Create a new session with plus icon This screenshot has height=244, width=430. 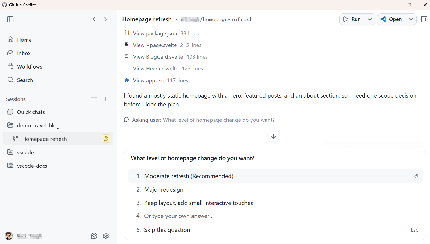pos(106,99)
